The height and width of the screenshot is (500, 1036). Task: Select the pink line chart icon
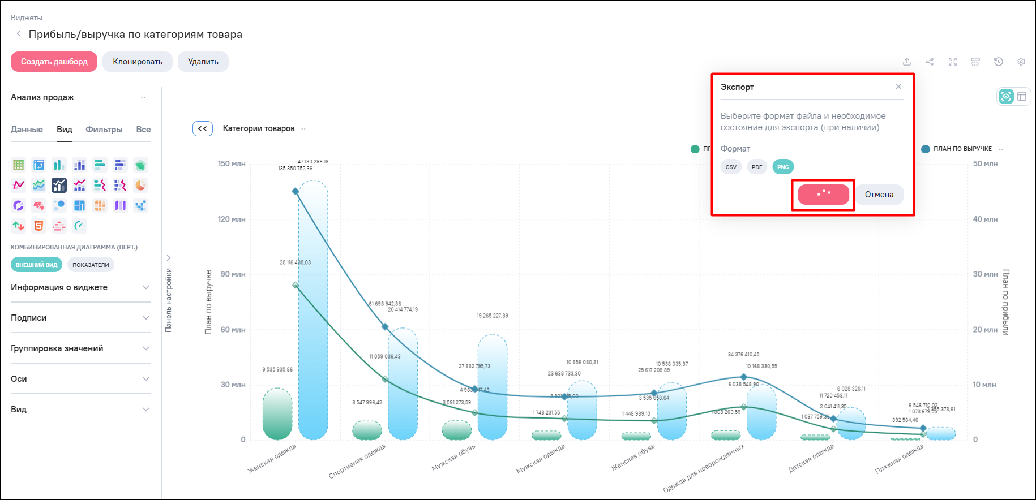click(19, 185)
